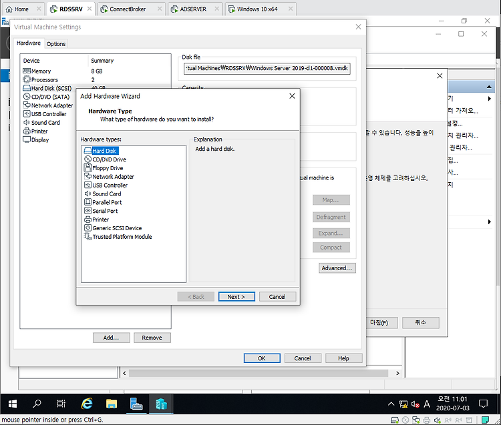Select Parallel Port hardware type

103,203
